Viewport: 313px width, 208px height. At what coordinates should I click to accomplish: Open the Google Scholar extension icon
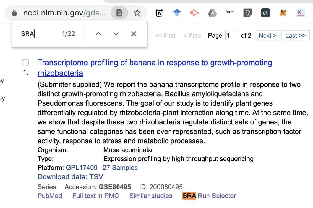(x=177, y=13)
